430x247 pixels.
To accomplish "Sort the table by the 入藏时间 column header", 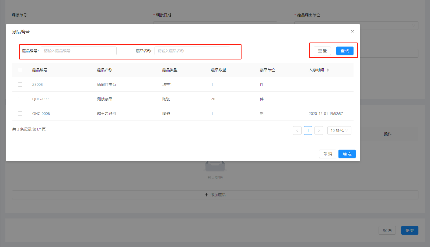I will tap(316, 70).
